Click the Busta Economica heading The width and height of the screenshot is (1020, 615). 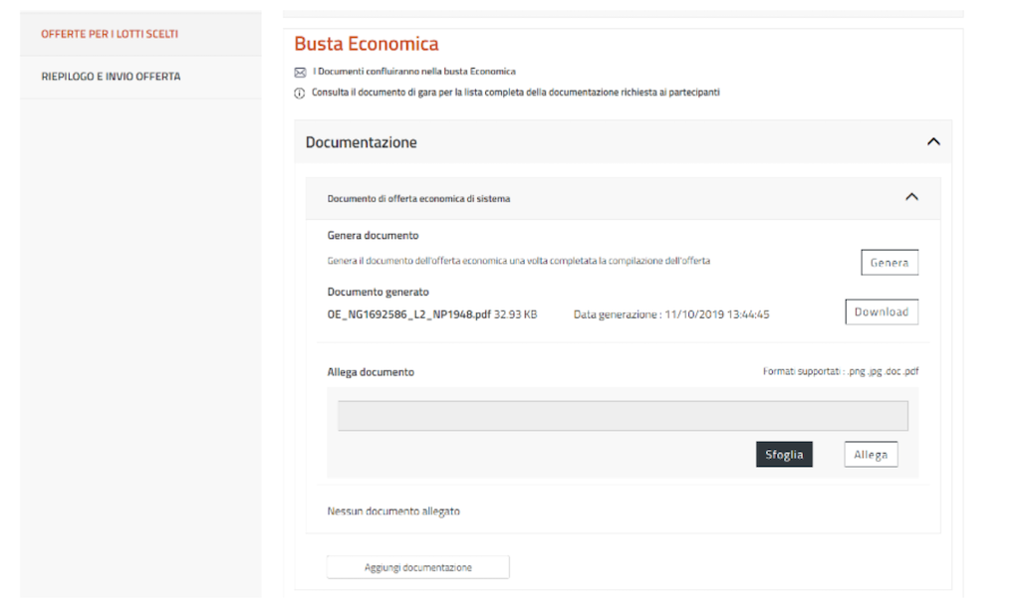click(366, 45)
